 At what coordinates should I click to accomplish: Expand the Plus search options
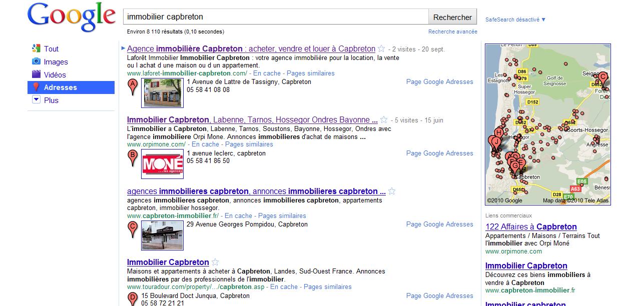coord(36,100)
